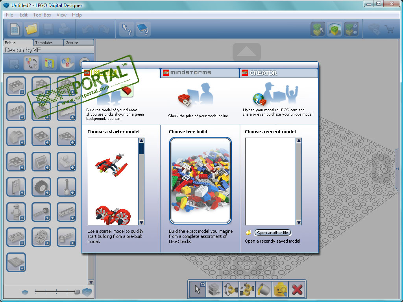Viewport: 403px width, 302px height.
Task: Click the brick palette zoom slider handle
Action: [77, 292]
